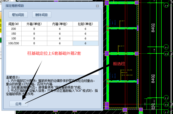Click the 外箍(单组) column header

34,24
